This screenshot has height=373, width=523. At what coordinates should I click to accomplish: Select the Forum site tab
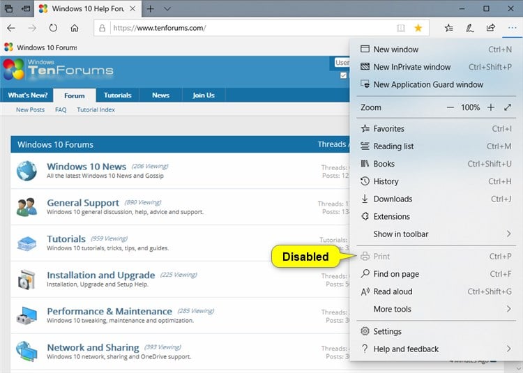click(75, 96)
